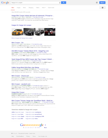Expand dropdown arrow beside 'Harga Mobil' breadcrumb
This screenshot has width=108, height=138.
tap(30, 61)
